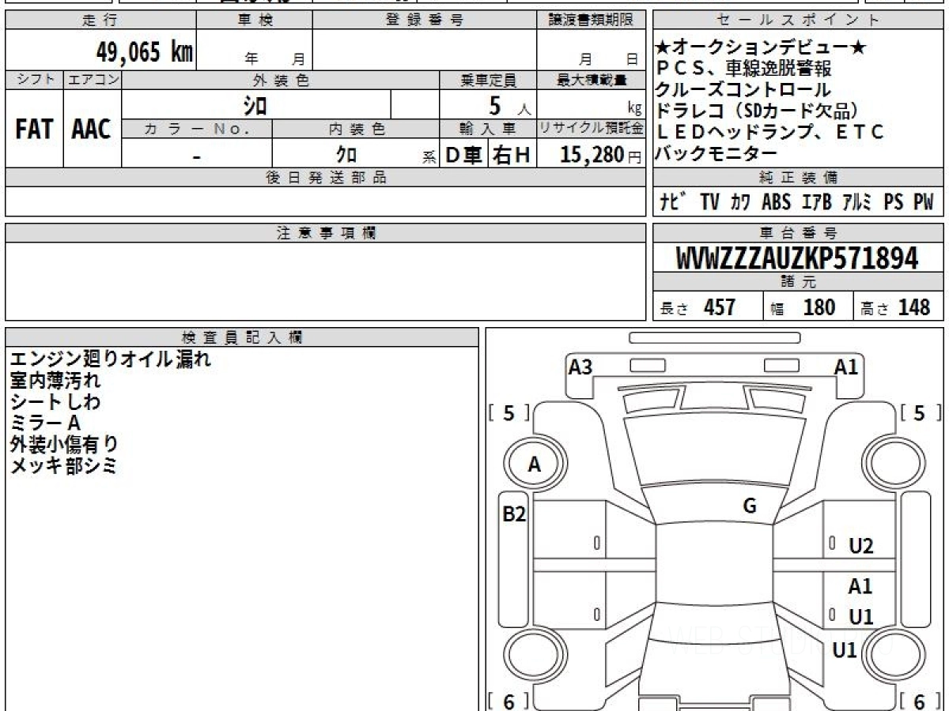The width and height of the screenshot is (949, 711).
Task: Click the wheel circle labeled A
Action: pos(535,465)
